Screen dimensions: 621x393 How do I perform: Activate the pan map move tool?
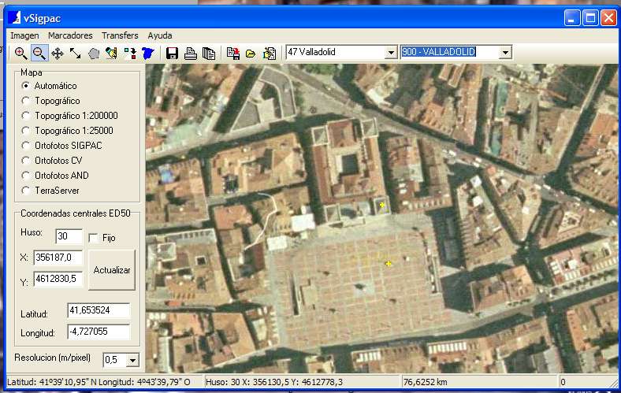tap(57, 53)
